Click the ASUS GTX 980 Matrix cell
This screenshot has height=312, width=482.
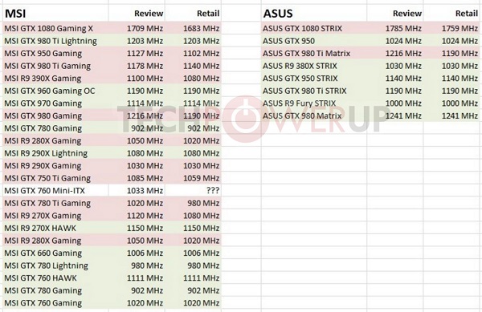(x=314, y=115)
